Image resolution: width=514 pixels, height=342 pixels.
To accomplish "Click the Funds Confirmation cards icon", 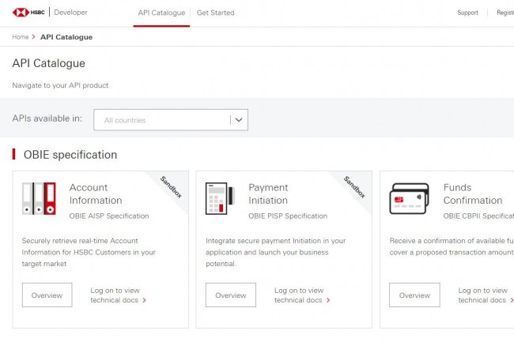I will click(409, 198).
